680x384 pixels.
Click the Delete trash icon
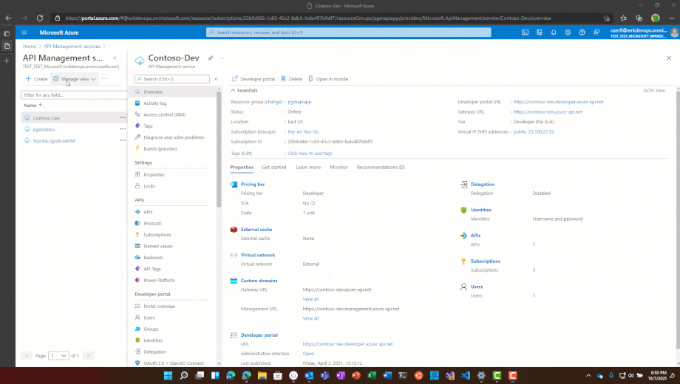click(x=291, y=79)
